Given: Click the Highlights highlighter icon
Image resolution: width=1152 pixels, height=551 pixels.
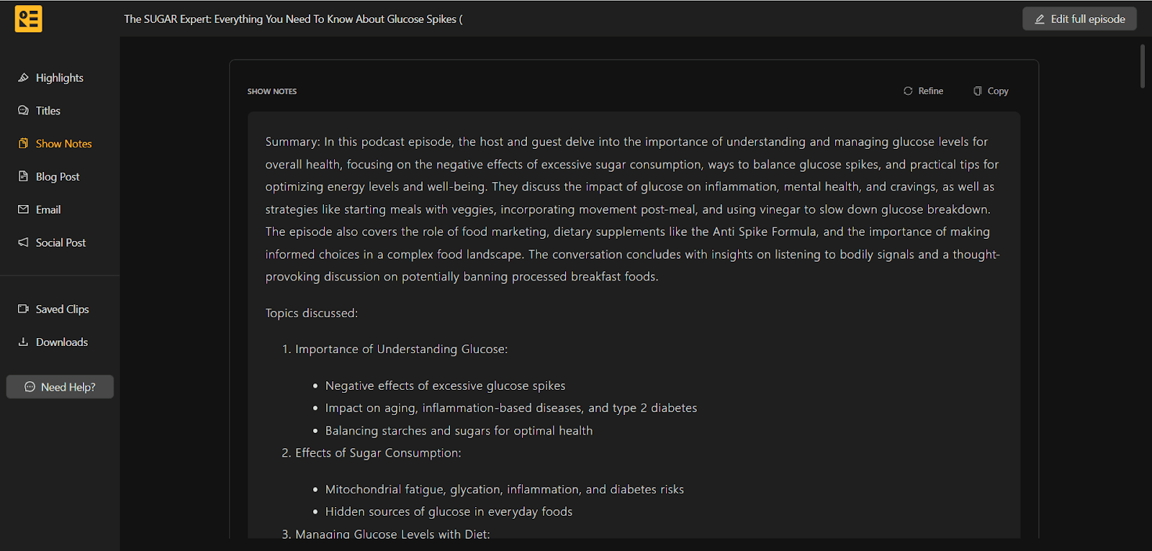Looking at the screenshot, I should tap(23, 78).
